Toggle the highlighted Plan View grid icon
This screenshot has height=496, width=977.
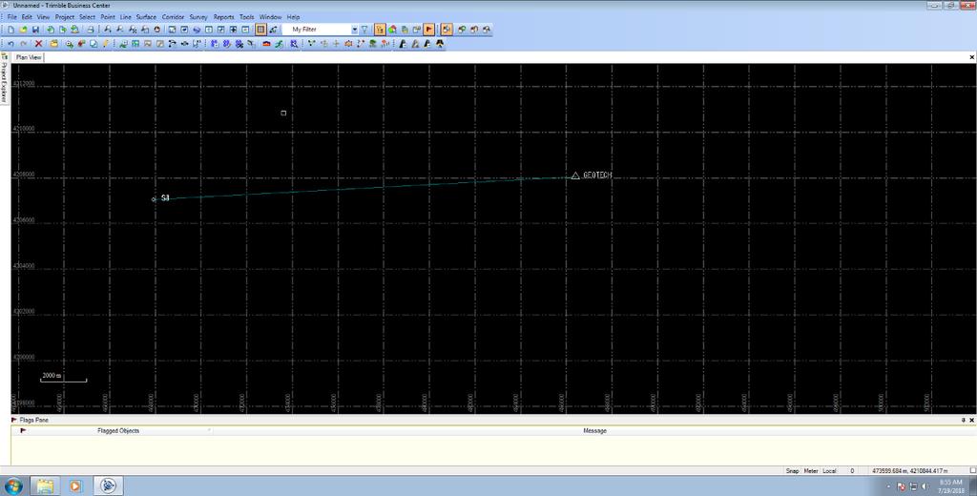[x=261, y=30]
